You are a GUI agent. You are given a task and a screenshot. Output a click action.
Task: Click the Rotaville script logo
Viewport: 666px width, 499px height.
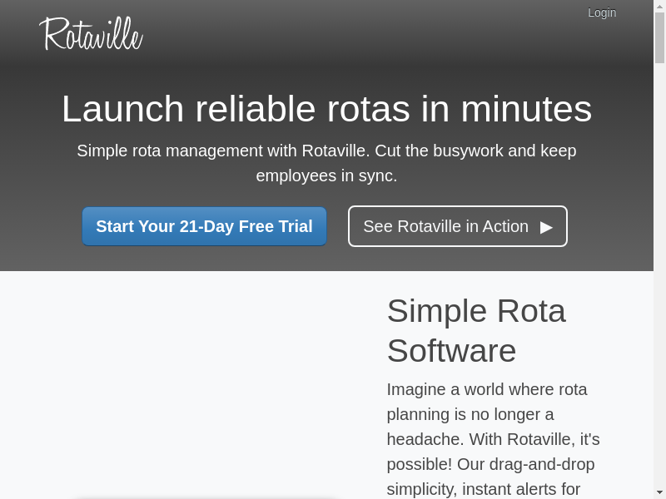pyautogui.click(x=91, y=34)
